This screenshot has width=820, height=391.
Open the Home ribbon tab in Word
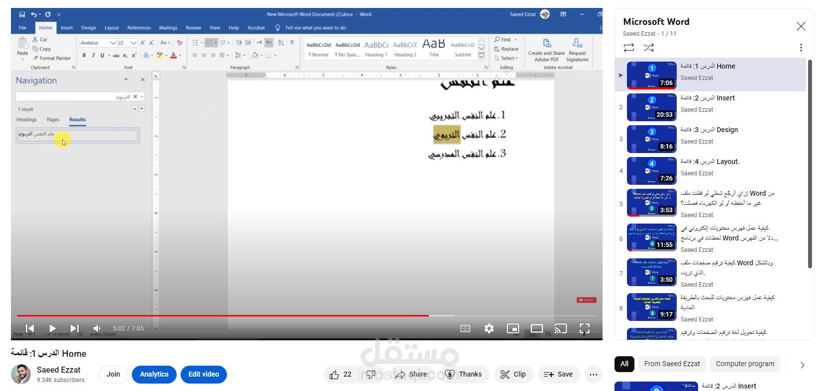tap(46, 28)
